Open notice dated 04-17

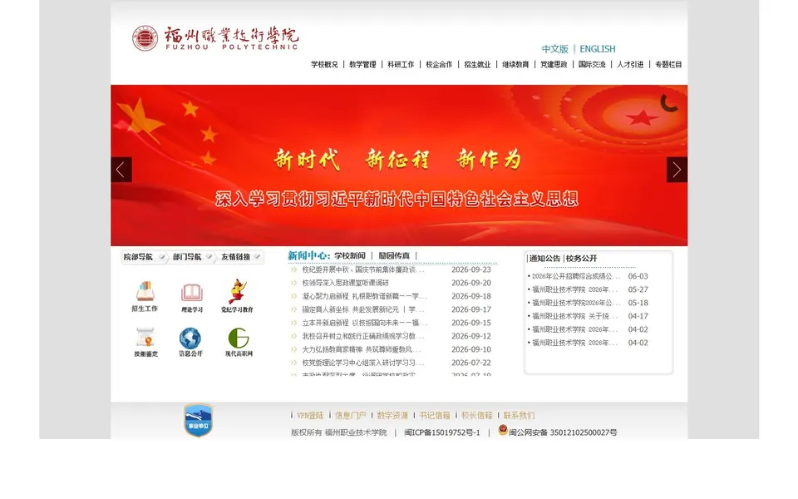pos(574,316)
